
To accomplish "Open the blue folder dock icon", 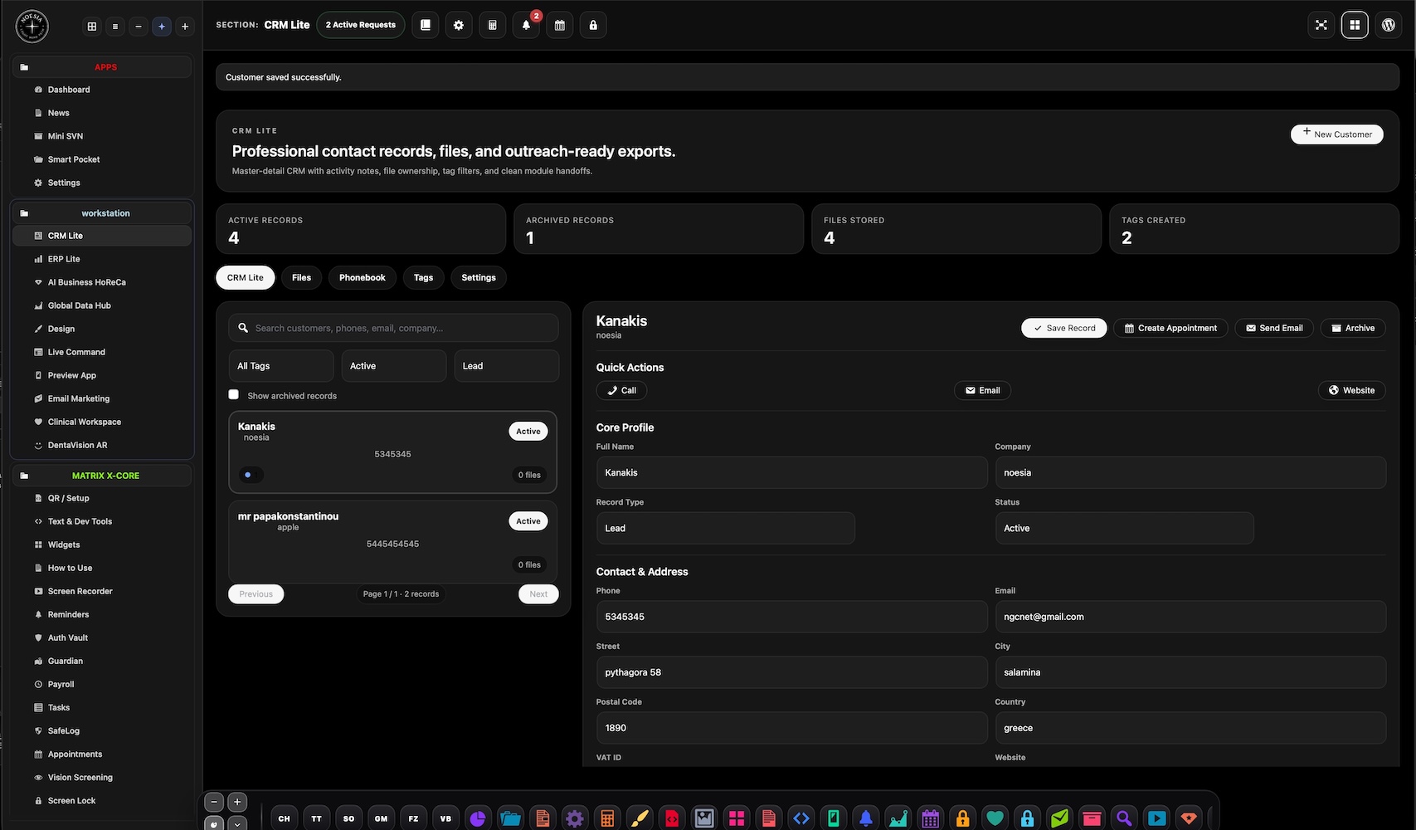I will point(510,818).
